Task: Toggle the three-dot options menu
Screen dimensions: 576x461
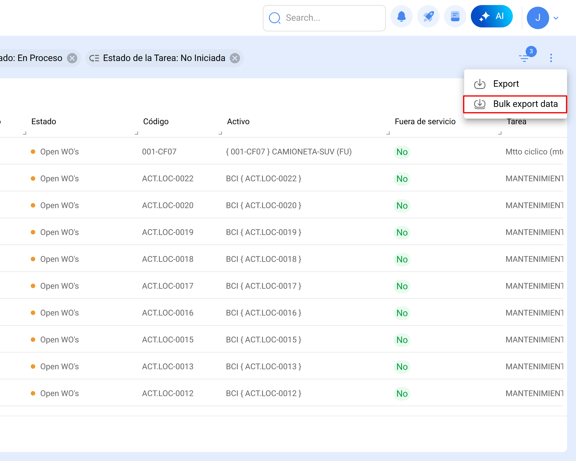Action: [551, 58]
